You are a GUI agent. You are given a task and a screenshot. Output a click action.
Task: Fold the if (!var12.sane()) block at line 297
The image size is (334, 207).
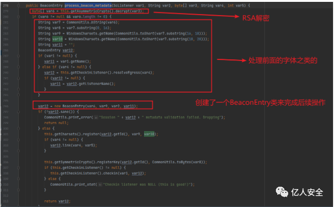pyautogui.click(x=18, y=112)
